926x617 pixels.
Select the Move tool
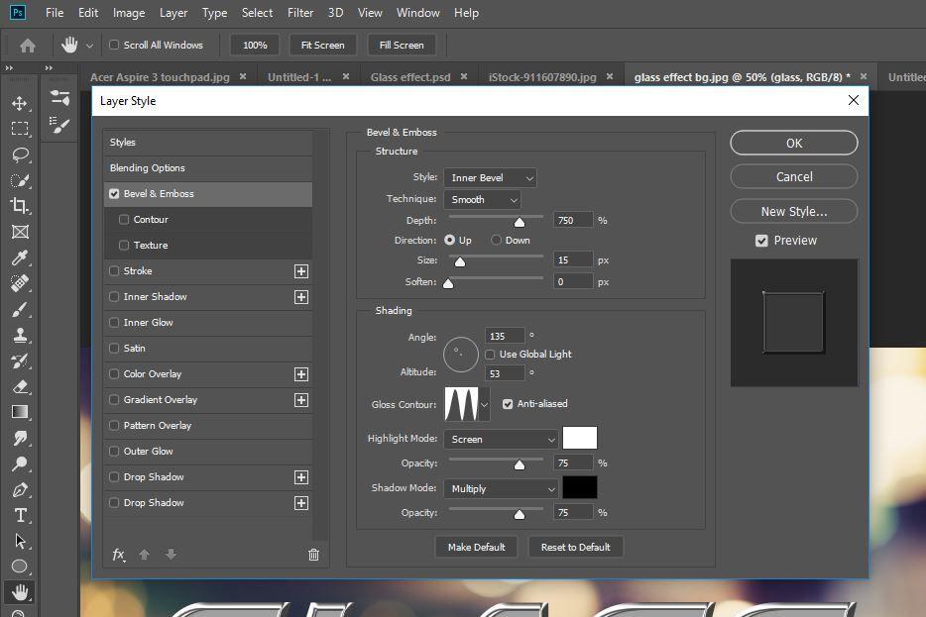tap(20, 103)
